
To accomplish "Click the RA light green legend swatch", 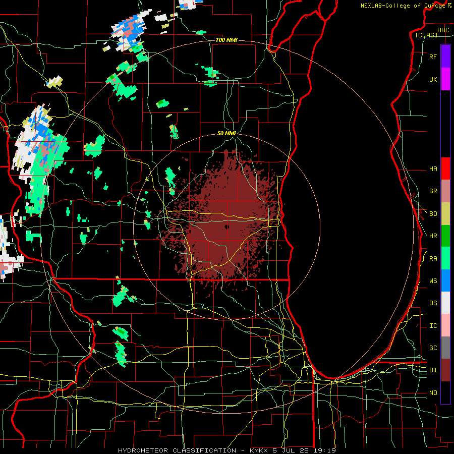I will coord(445,258).
